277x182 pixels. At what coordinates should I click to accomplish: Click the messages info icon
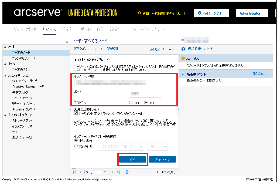pos(199,13)
